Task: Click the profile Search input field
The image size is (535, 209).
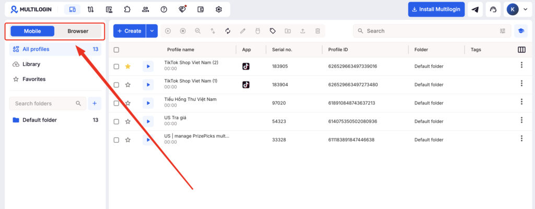Action: coord(432,31)
